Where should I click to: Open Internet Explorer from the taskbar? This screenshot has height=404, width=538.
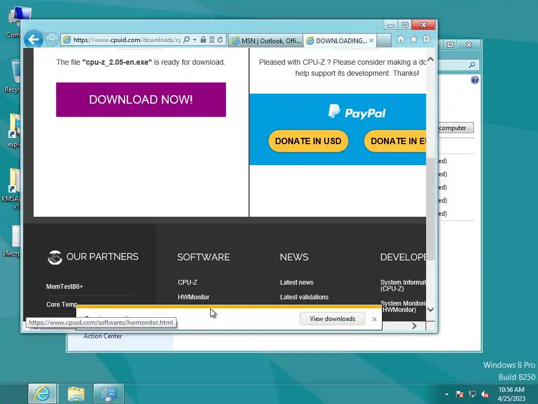pyautogui.click(x=42, y=393)
